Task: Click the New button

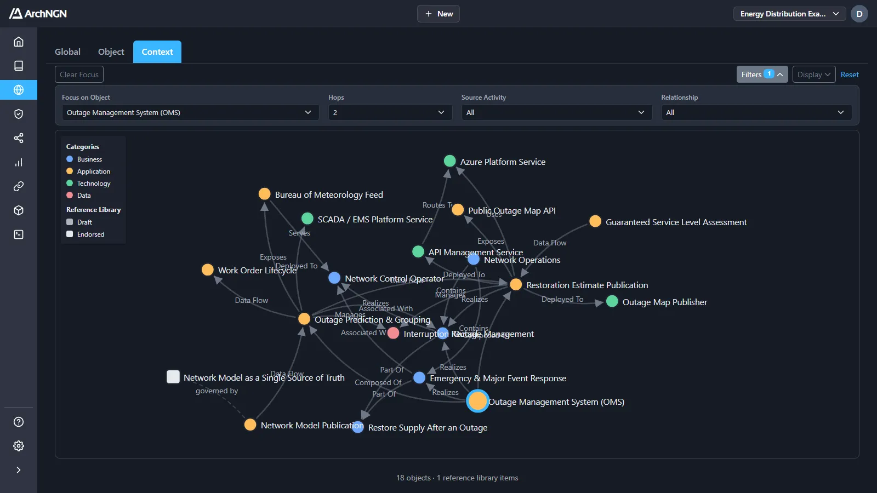Action: coord(438,14)
